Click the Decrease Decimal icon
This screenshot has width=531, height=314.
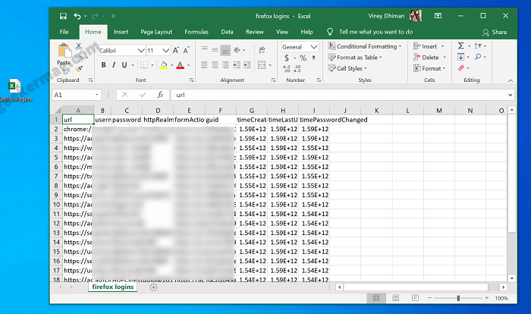click(x=297, y=69)
